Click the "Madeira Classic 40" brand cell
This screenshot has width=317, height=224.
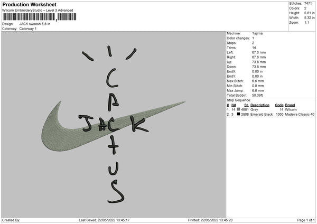click(300, 115)
